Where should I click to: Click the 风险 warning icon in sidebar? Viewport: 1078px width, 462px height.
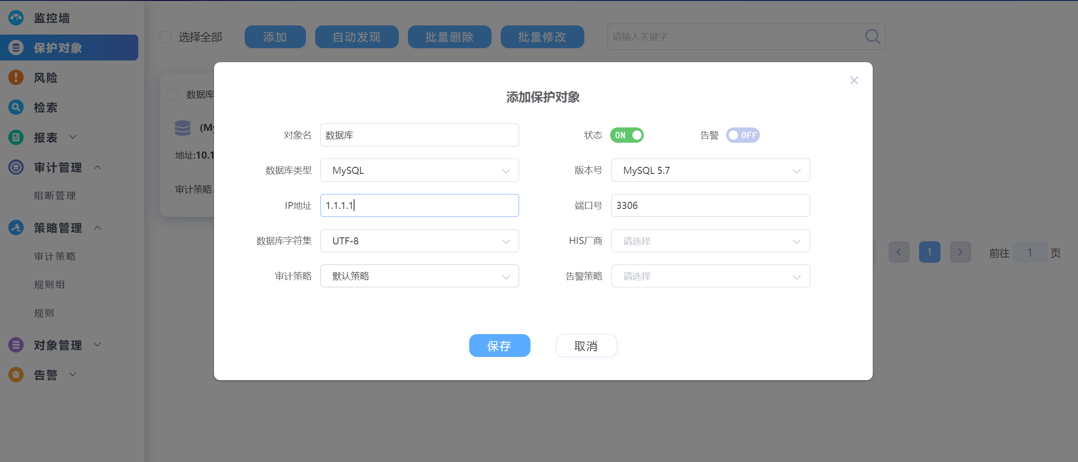click(16, 78)
